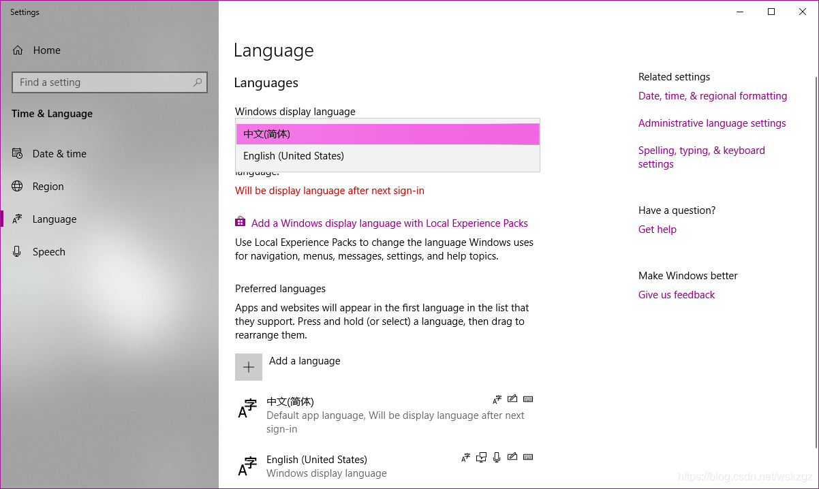
Task: Click the keyboard feature icon on English row
Action: tap(528, 457)
